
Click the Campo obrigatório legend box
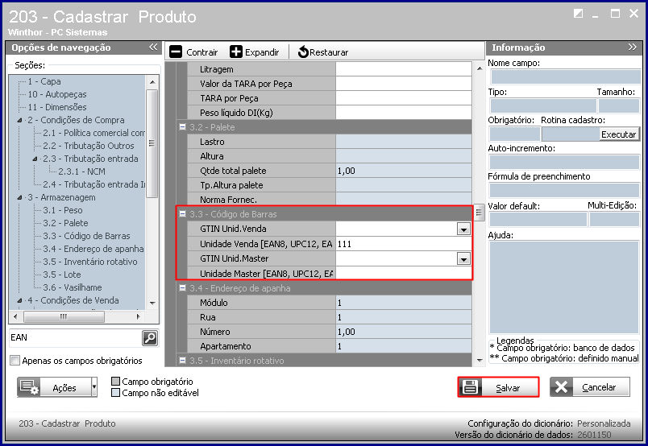[116, 381]
